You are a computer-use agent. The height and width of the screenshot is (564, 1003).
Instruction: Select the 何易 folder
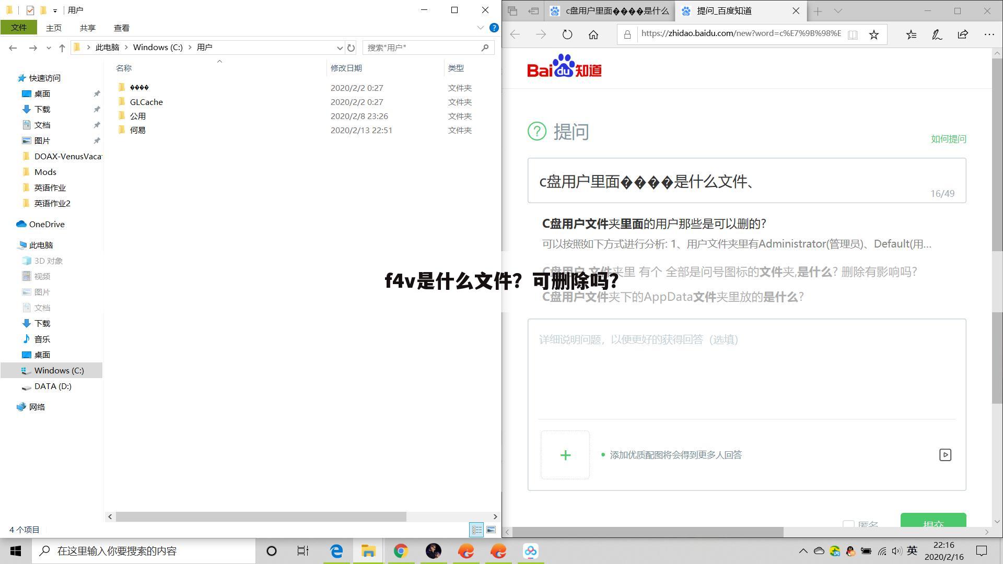(138, 130)
